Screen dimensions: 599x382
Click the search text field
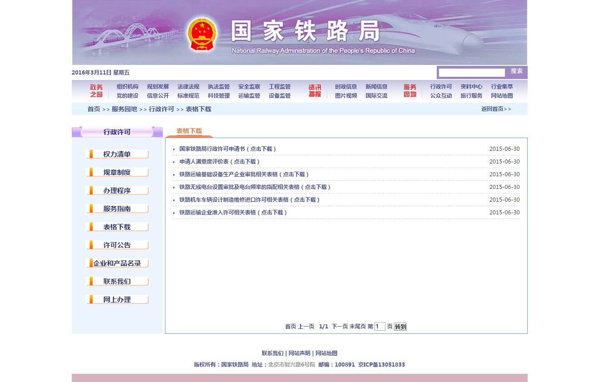click(x=472, y=73)
